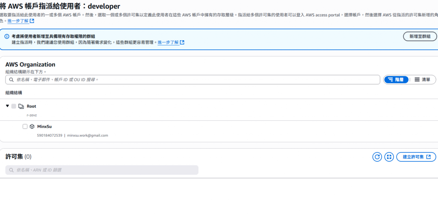Refresh the permission sets list

click(x=377, y=157)
